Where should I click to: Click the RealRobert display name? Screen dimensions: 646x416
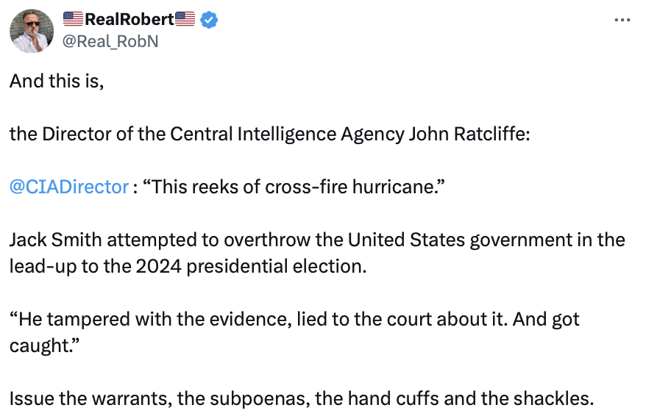[129, 20]
